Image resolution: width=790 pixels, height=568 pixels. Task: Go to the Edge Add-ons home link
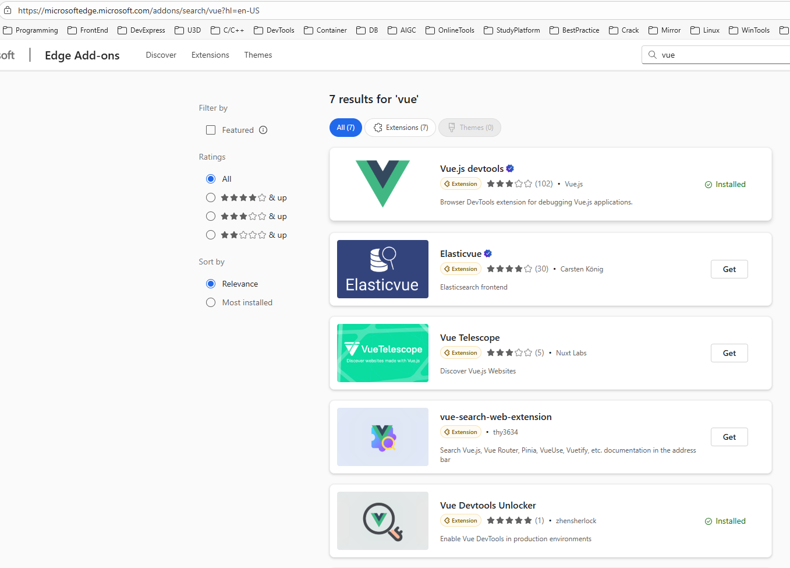coord(82,55)
